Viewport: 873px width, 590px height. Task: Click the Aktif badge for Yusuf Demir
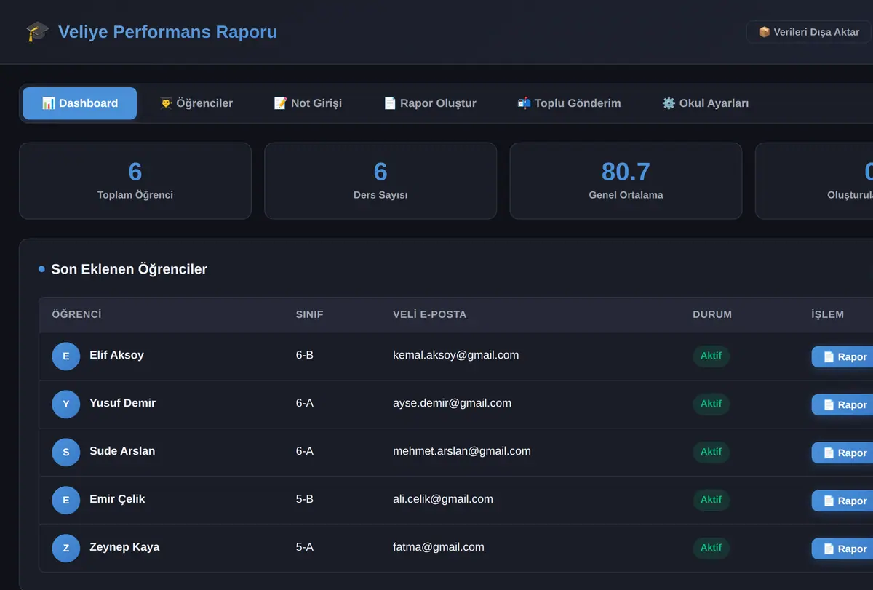pyautogui.click(x=711, y=404)
